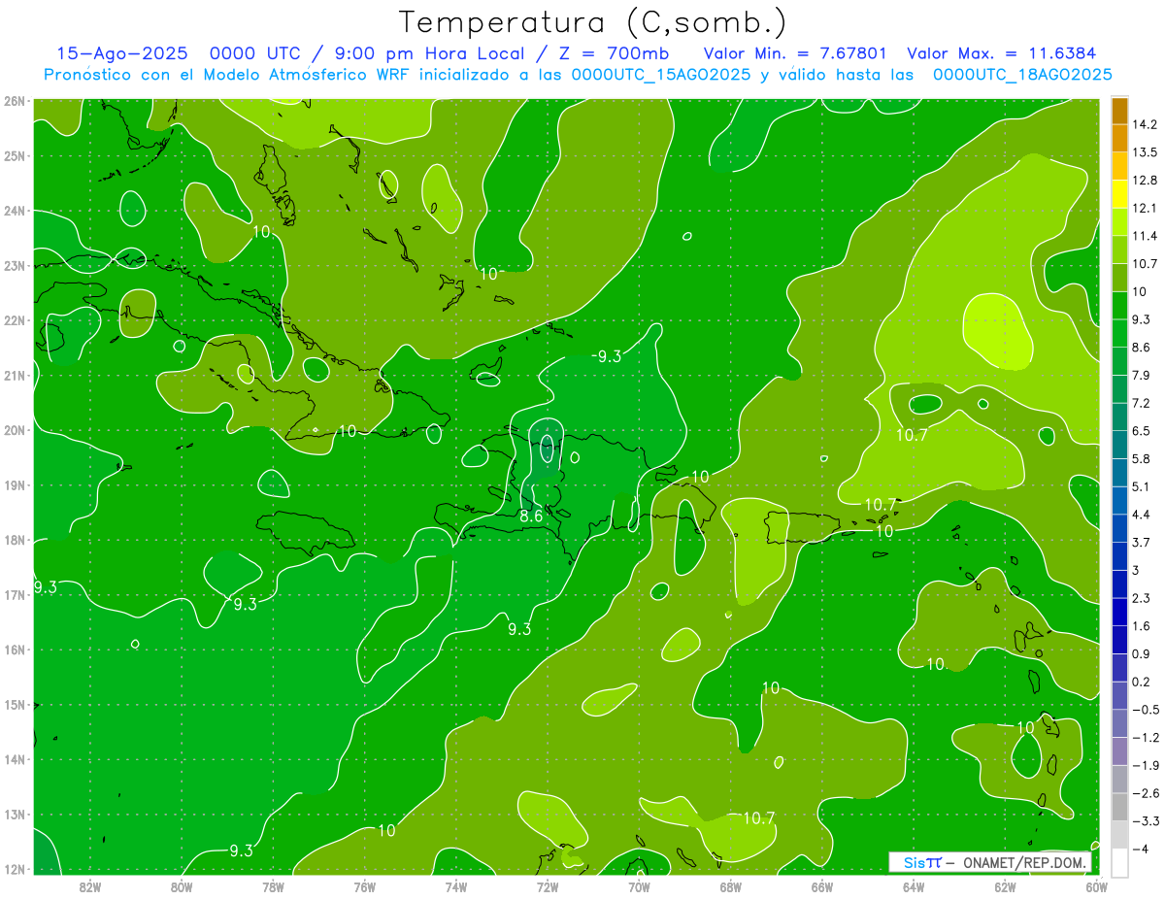Click the '5.1' legend value
Screen dimensions: 1165x900
pyautogui.click(x=1141, y=486)
